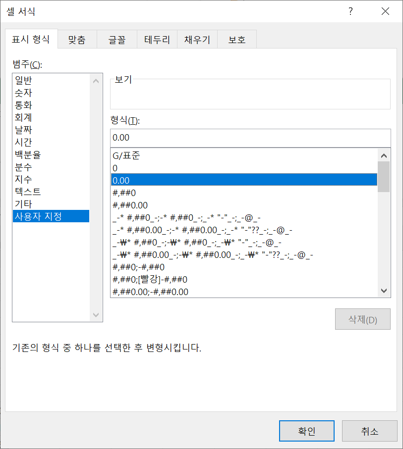Open the 보호 tab
403x449 pixels.
(237, 40)
